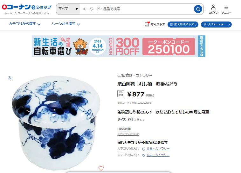The image size is (241, 173).
Task: Click the keyword search input field
Action: pyautogui.click(x=137, y=9)
